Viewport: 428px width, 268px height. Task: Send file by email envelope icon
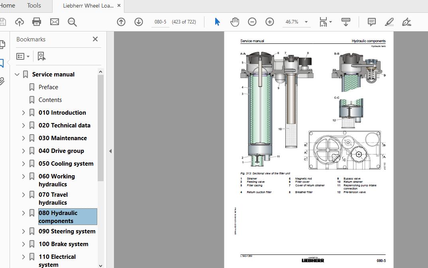point(55,22)
